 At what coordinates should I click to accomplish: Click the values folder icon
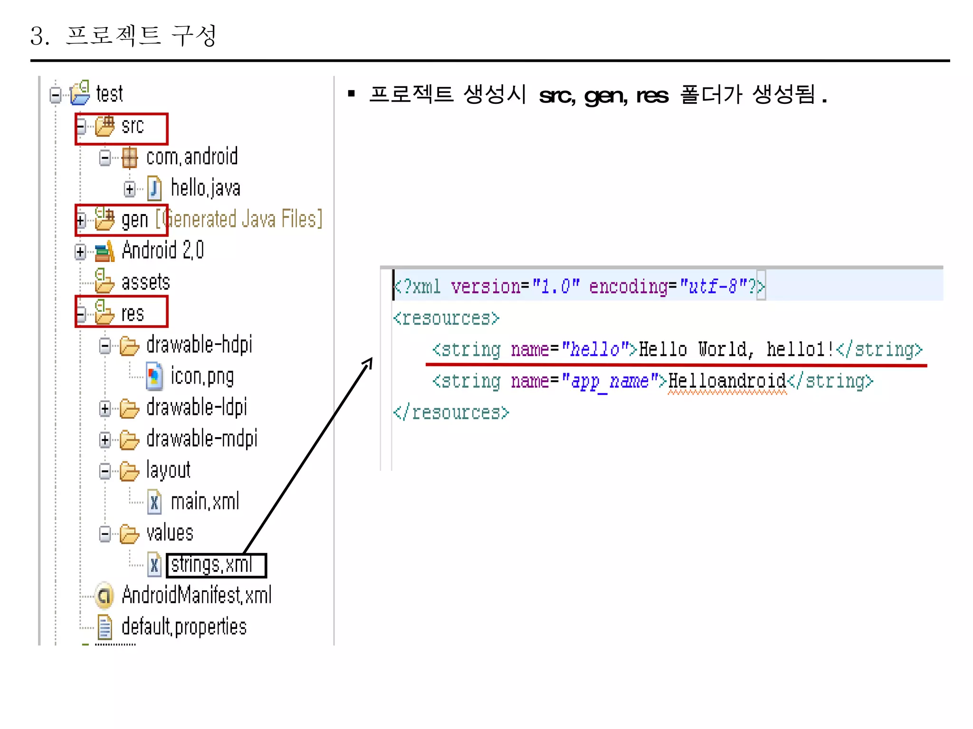129,533
